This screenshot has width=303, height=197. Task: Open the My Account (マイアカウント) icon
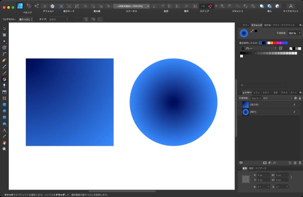click(x=290, y=6)
